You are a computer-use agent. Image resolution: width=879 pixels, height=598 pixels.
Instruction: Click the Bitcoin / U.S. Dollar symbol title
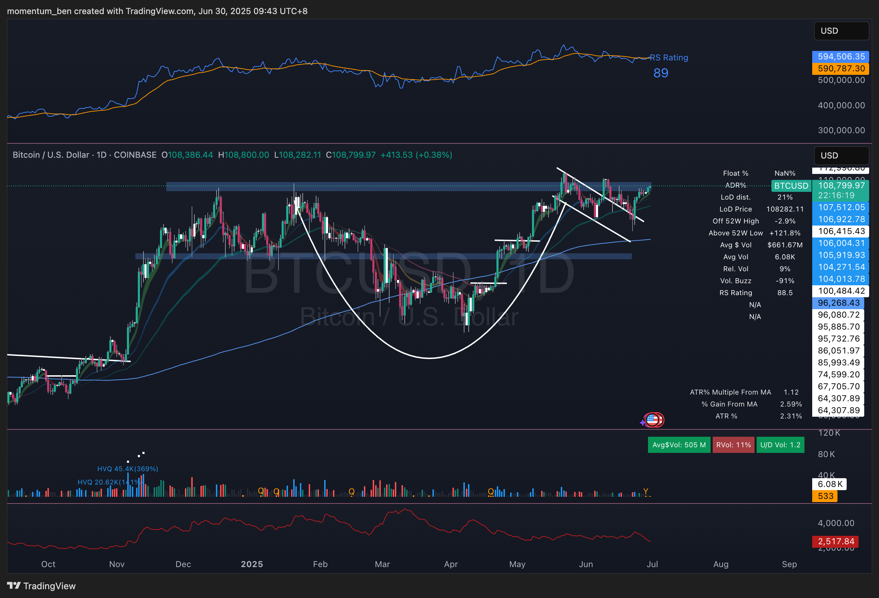point(51,155)
